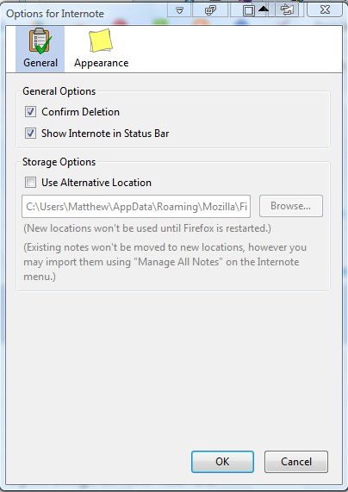Click the Use Alternative Location label text
Viewport: 348px width, 492px height.
click(96, 183)
